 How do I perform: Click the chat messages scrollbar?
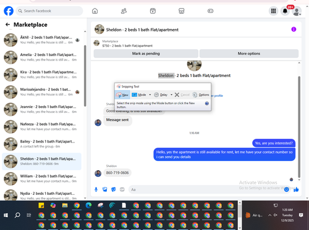click(x=299, y=127)
